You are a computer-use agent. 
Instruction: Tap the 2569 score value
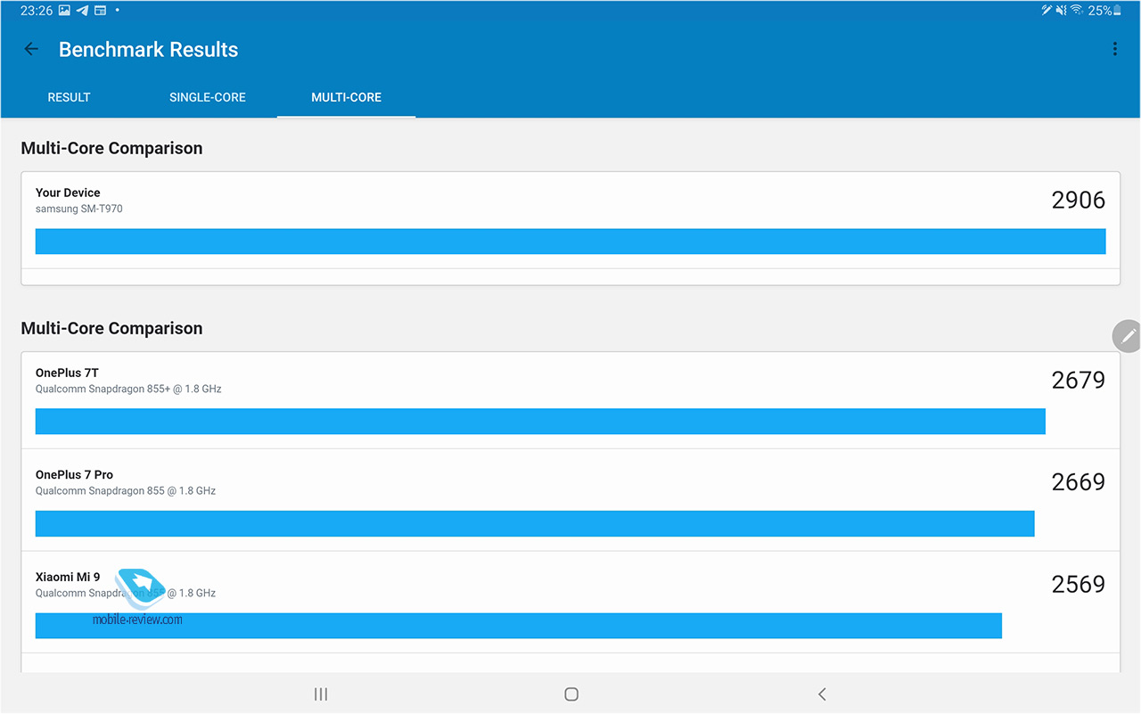pyautogui.click(x=1079, y=584)
